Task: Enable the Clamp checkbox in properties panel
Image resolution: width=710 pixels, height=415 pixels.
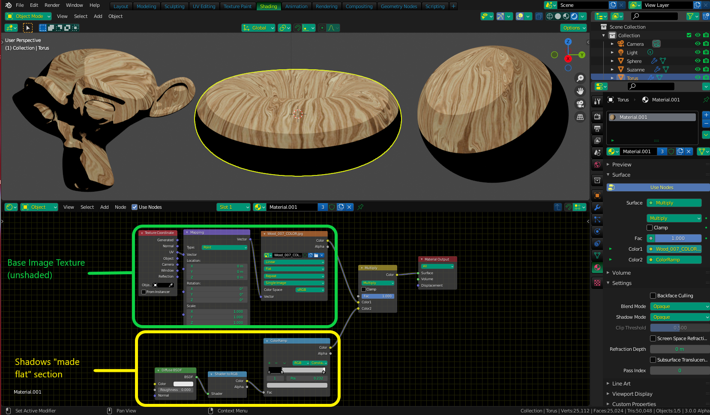Action: click(x=650, y=228)
